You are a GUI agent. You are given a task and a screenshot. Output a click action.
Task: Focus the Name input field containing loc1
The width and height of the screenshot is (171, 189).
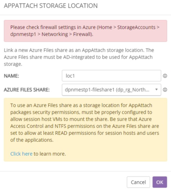pyautogui.click(x=112, y=76)
